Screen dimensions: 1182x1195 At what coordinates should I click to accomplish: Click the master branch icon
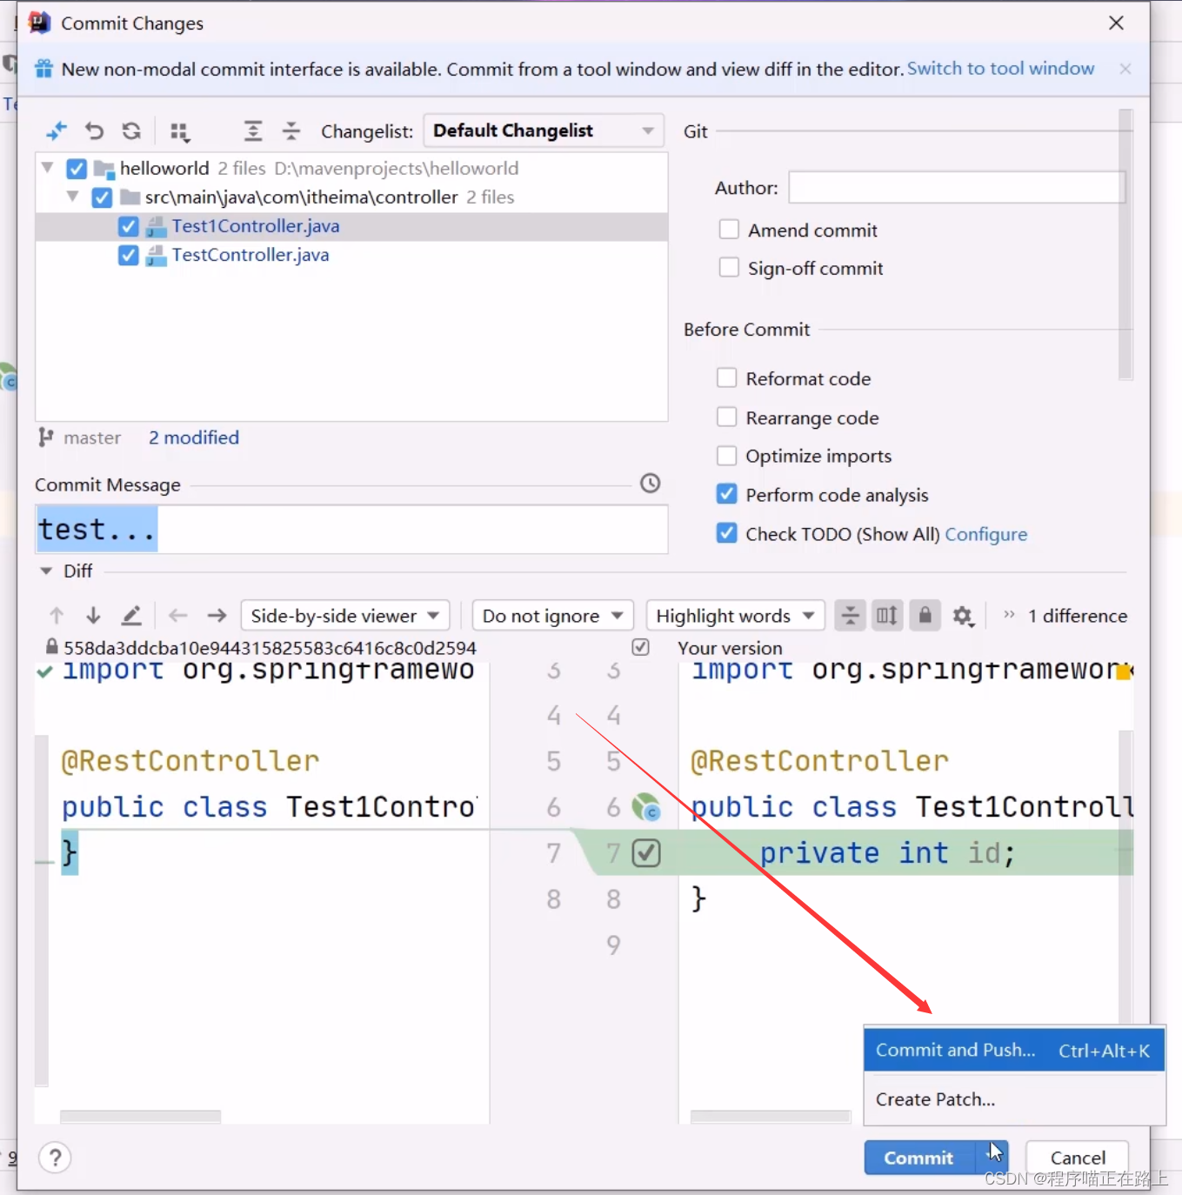[45, 437]
